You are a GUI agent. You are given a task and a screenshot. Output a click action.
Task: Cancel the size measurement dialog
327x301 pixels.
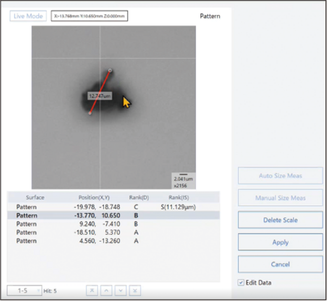coord(280,264)
